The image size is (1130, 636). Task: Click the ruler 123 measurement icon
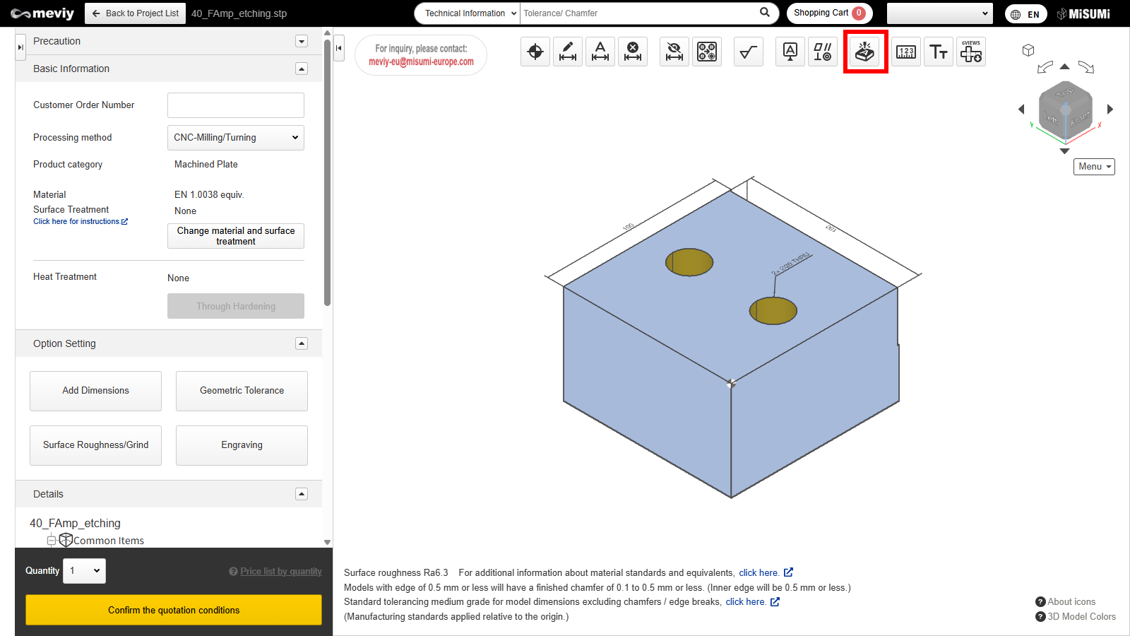tap(906, 52)
